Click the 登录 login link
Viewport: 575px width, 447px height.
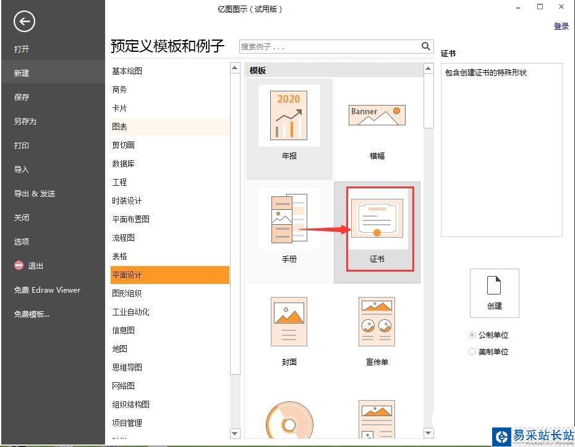point(561,26)
